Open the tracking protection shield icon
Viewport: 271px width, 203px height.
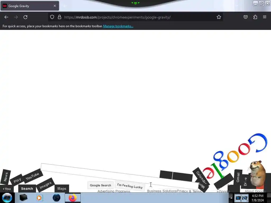pyautogui.click(x=52, y=17)
